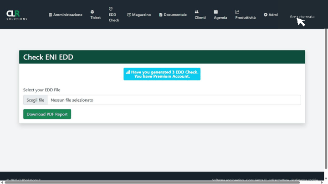Viewport: 328px width, 184px height.
Task: Click the horizontal scrollbar thumb
Action: [x=152, y=182]
